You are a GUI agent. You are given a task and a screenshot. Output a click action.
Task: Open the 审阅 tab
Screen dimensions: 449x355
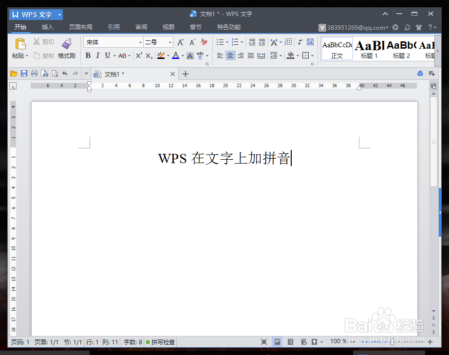point(141,27)
